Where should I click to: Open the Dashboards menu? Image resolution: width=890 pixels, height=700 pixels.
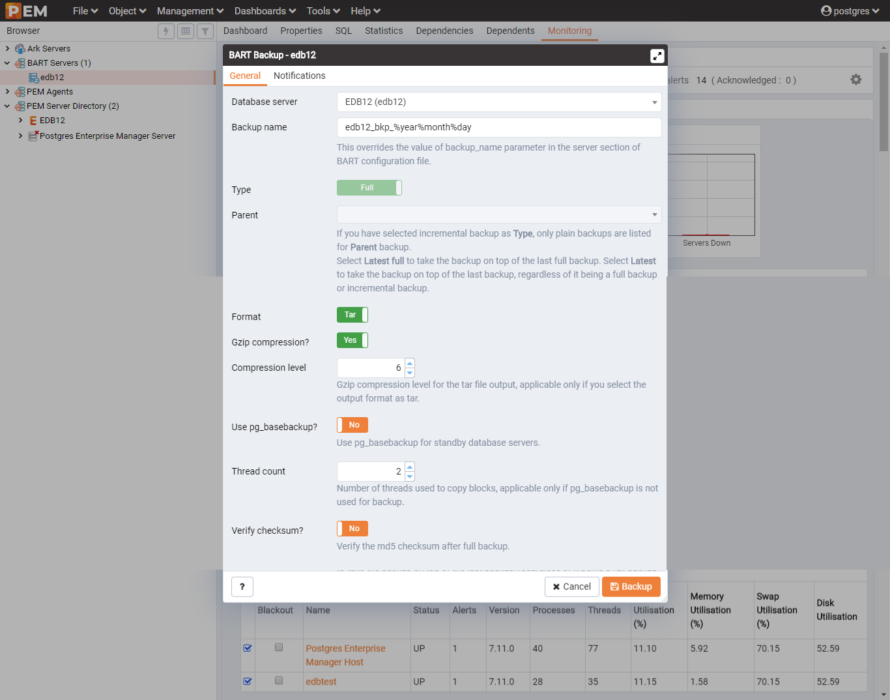coord(265,11)
